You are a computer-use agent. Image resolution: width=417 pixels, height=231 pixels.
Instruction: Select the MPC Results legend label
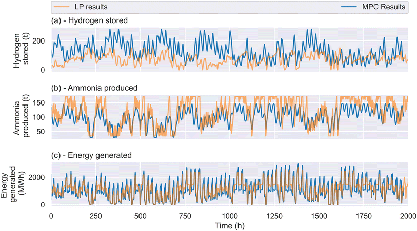(x=384, y=7)
